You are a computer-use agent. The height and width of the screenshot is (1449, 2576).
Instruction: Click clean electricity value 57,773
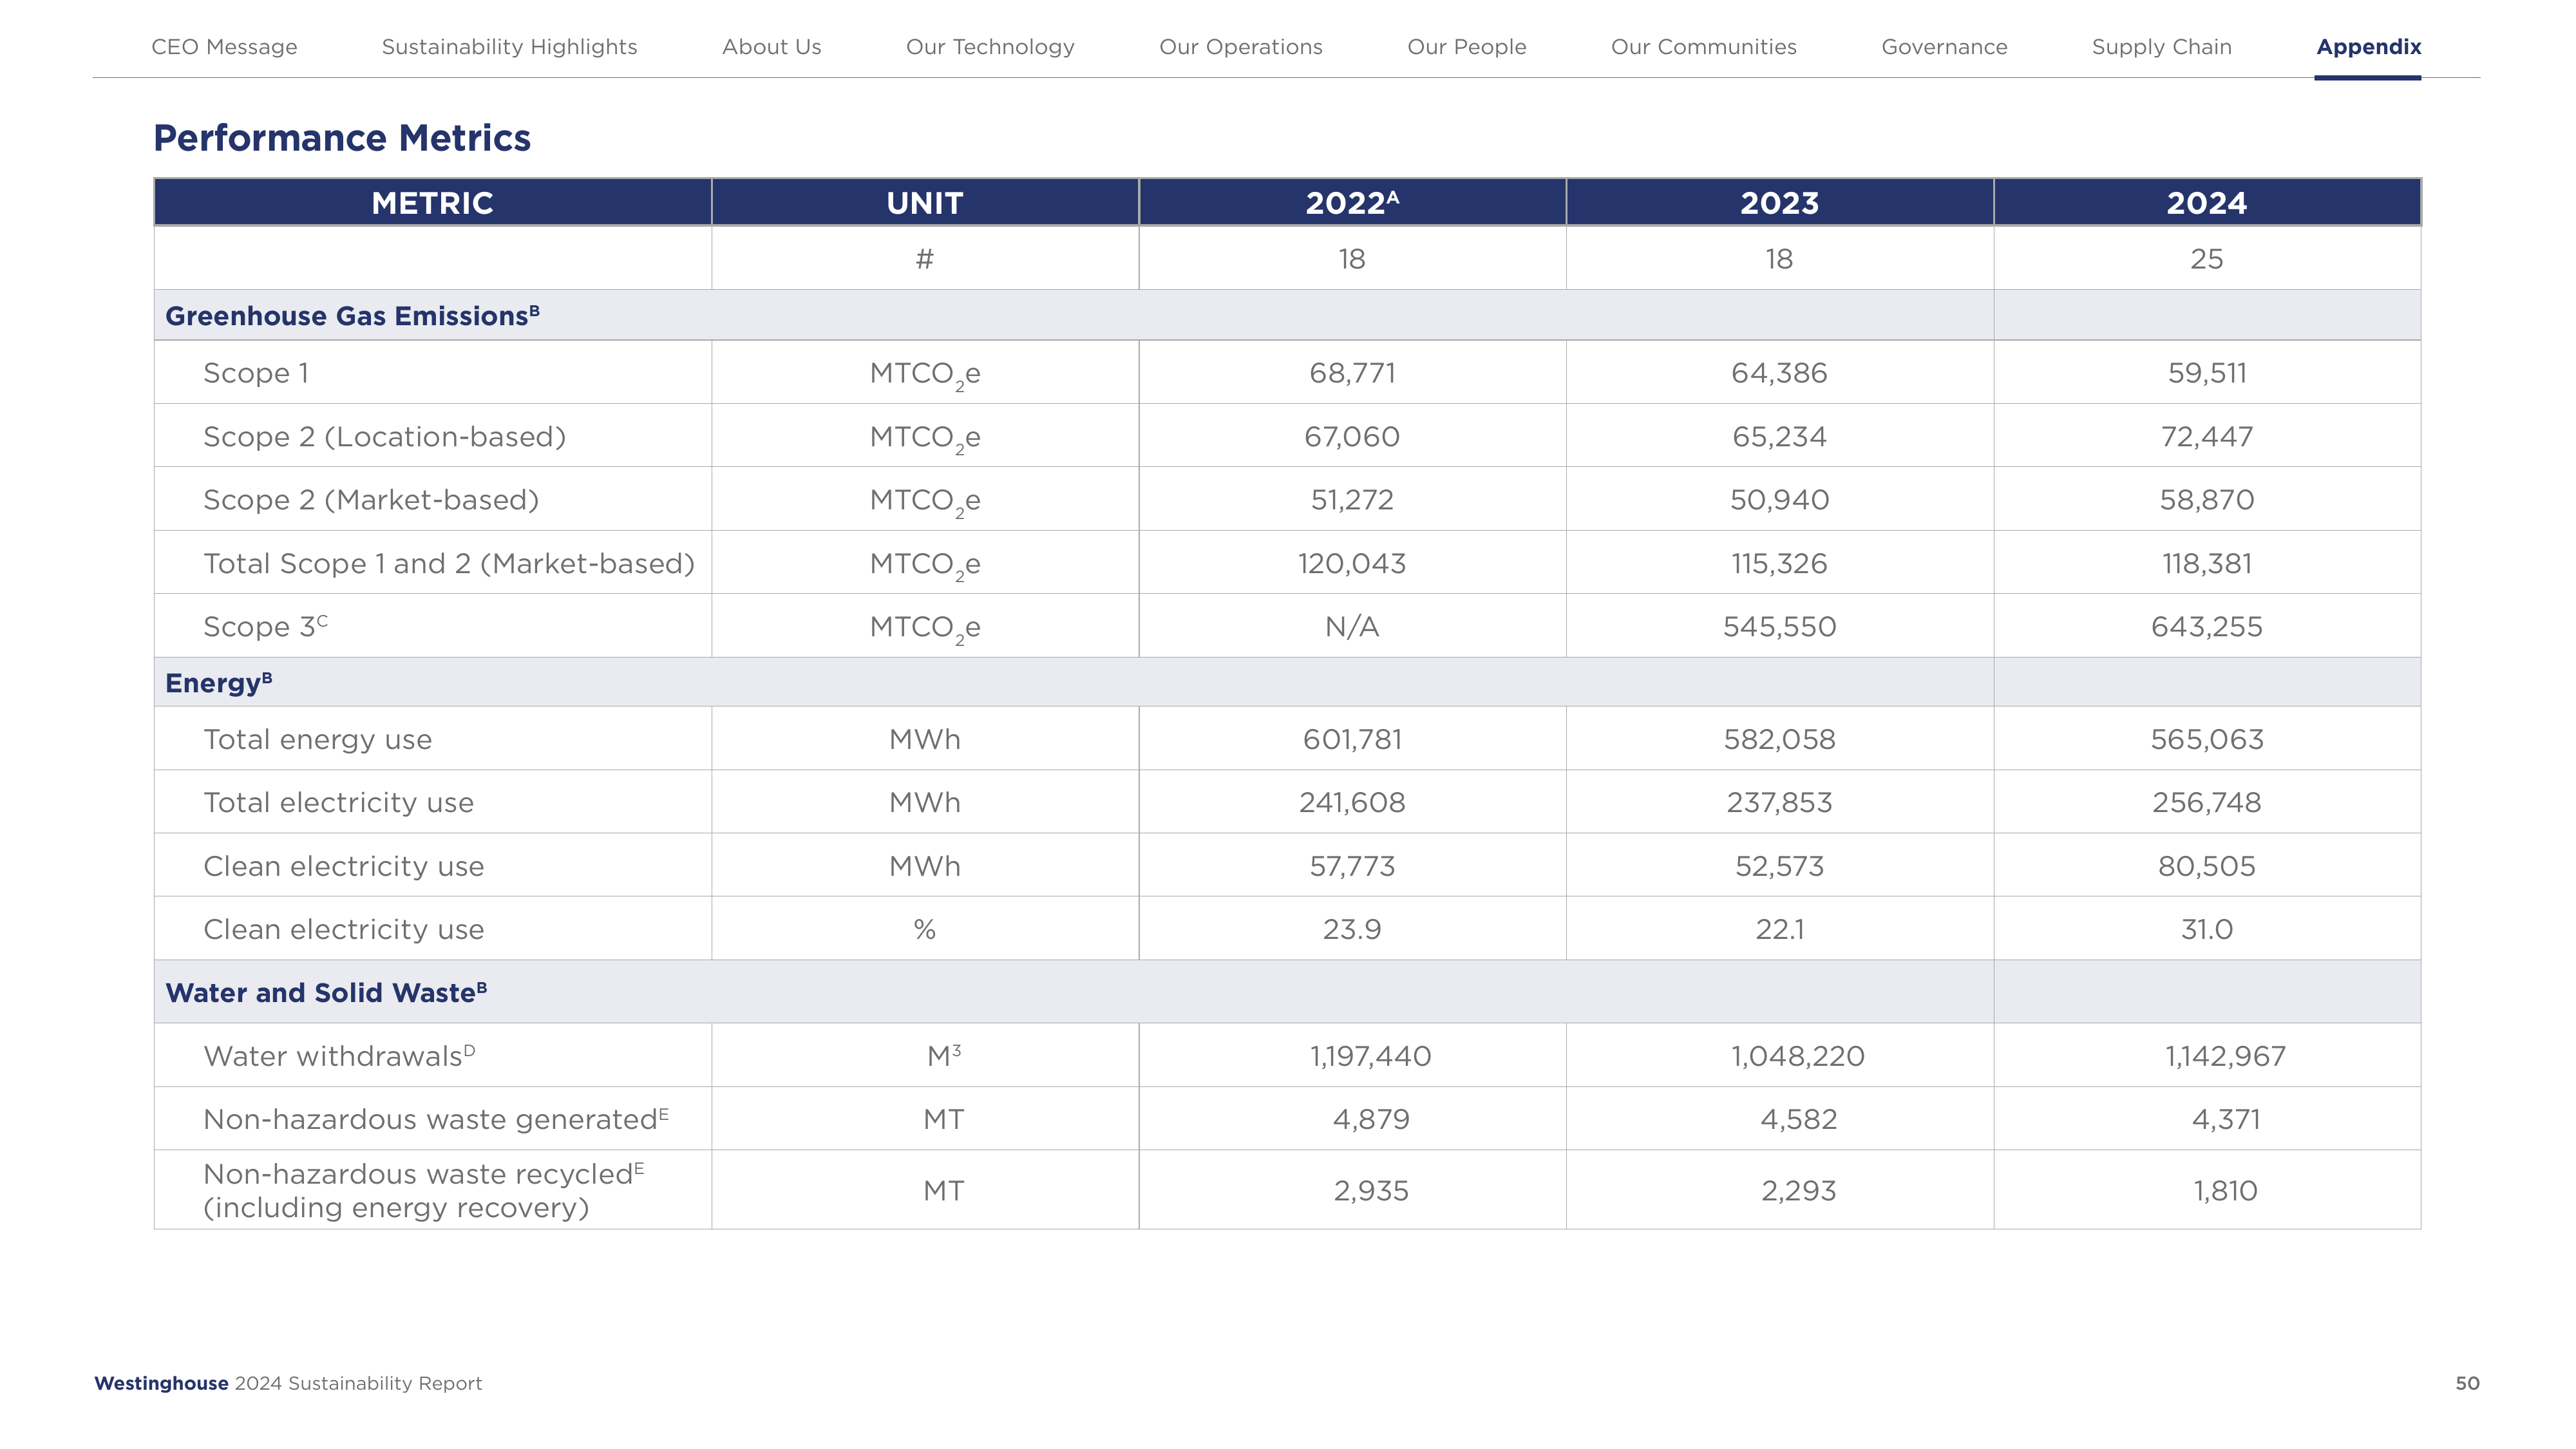[1352, 866]
